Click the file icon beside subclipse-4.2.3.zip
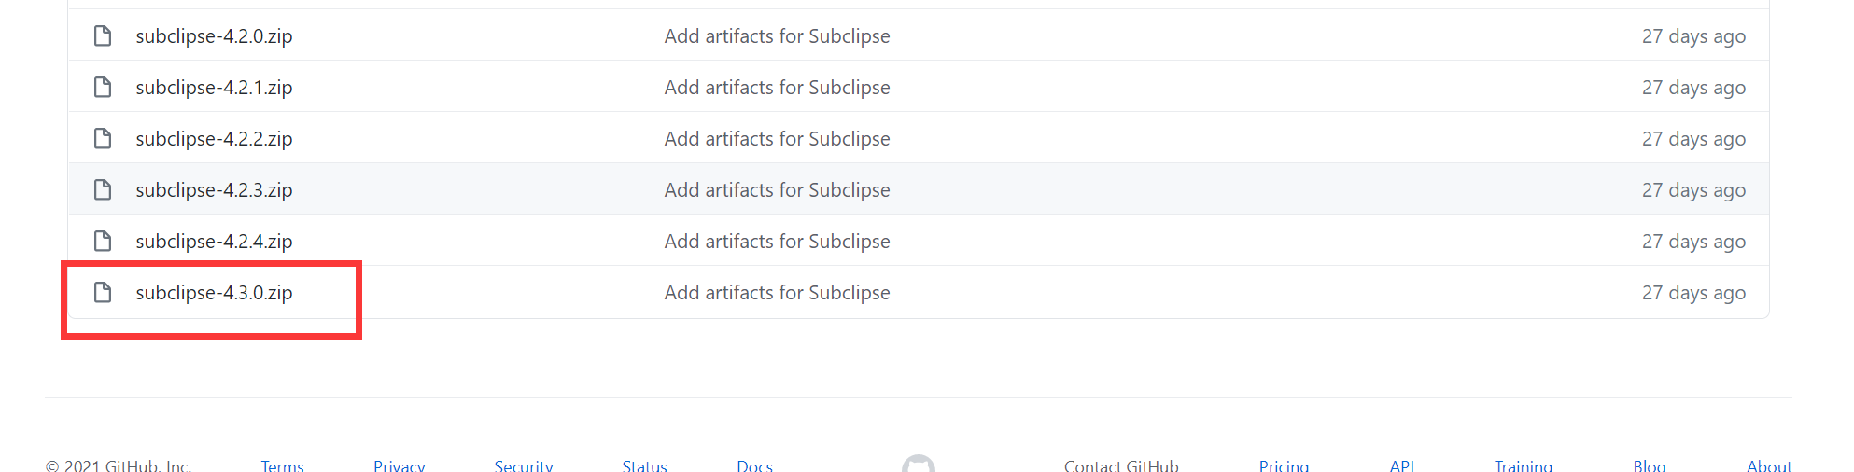1854x472 pixels. (x=103, y=190)
